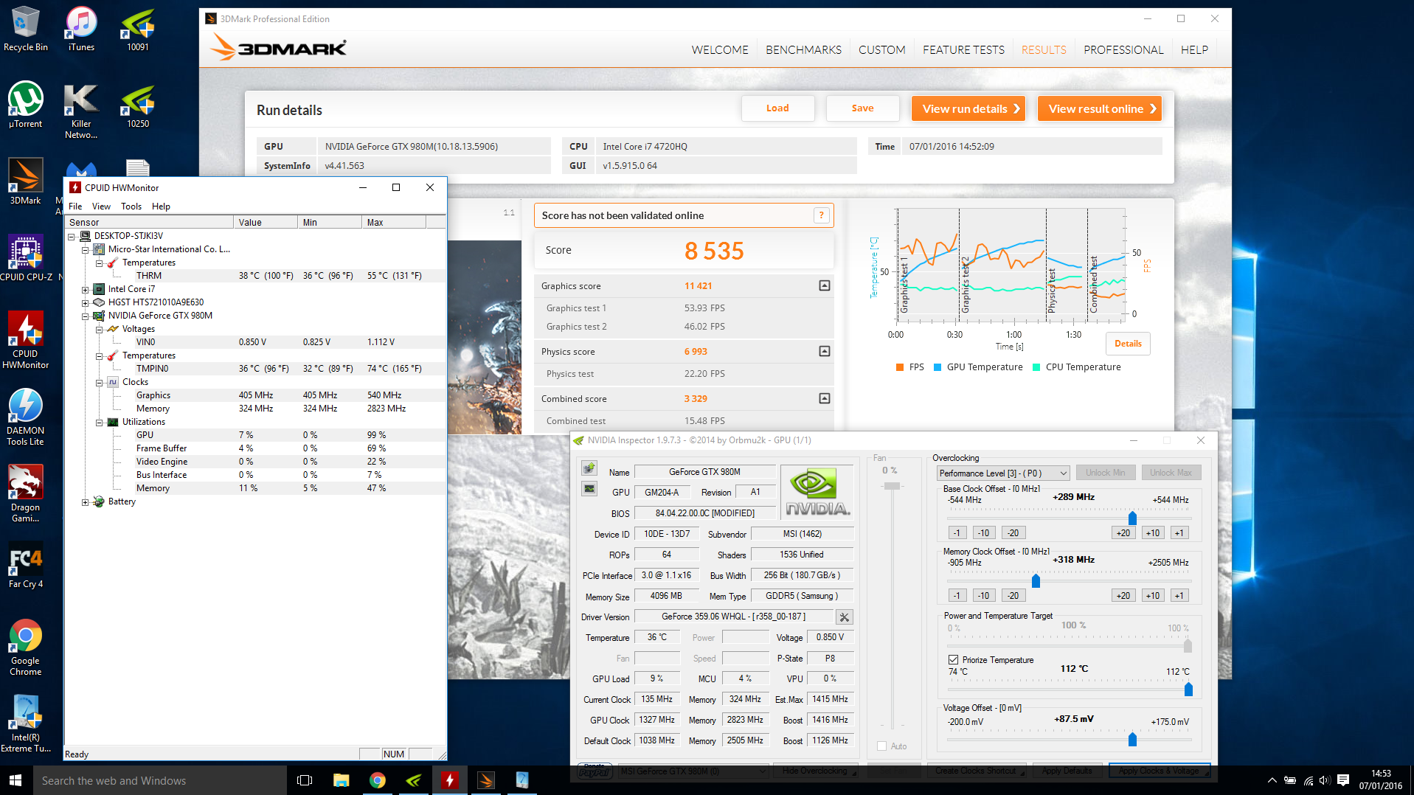Open DAEMON Tools Lite desktop shortcut

click(26, 417)
